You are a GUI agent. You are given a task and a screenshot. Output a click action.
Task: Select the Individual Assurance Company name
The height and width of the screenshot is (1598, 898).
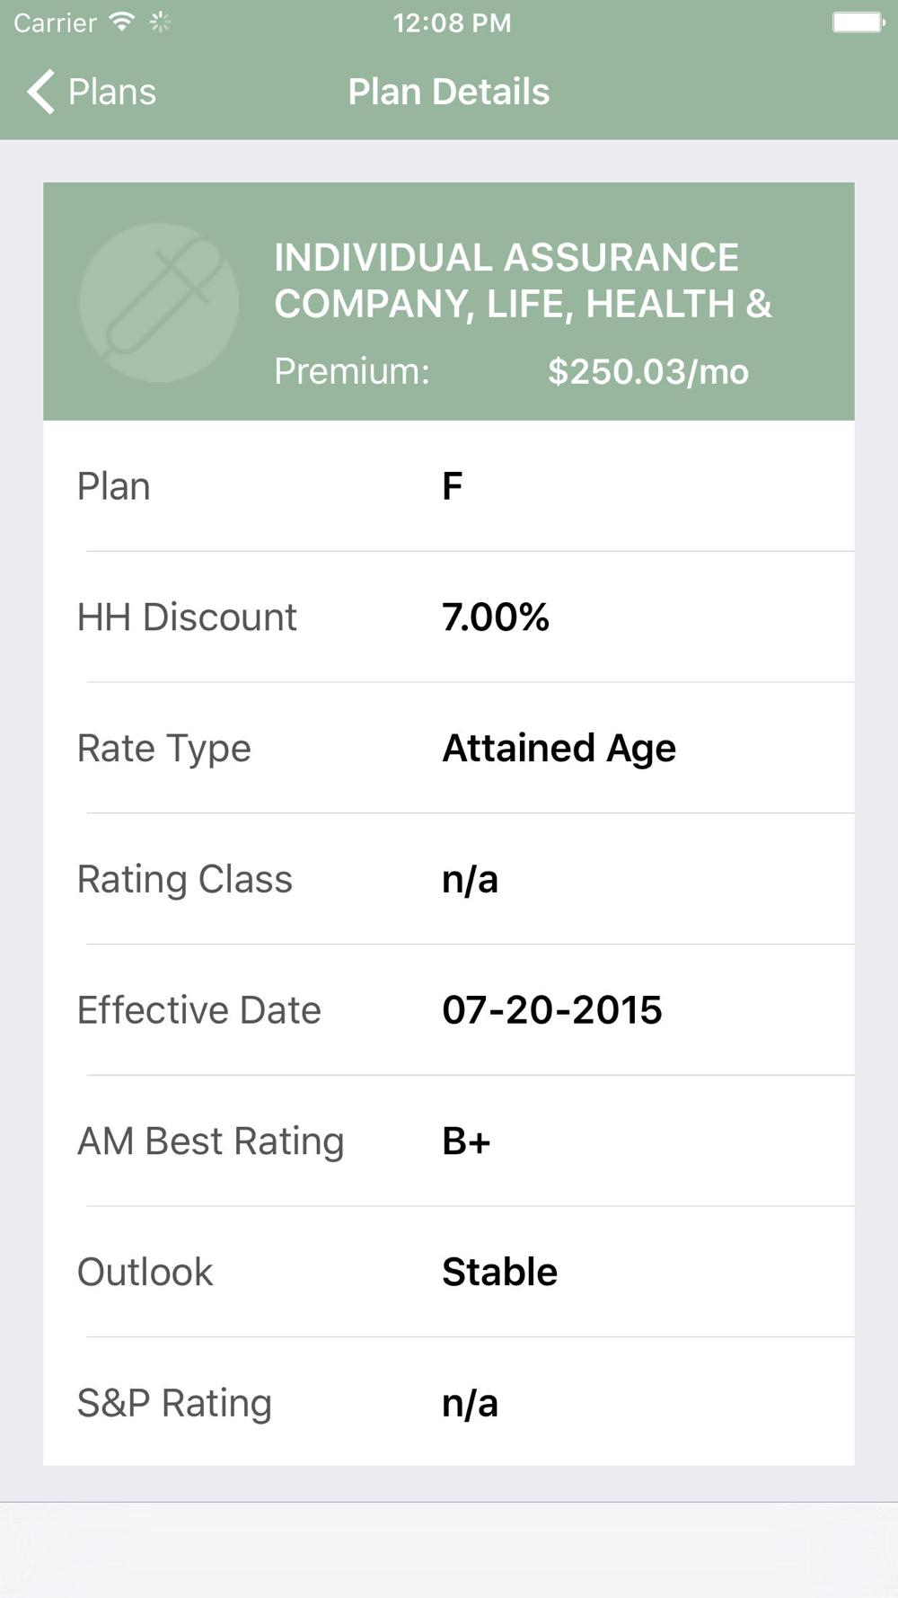click(523, 280)
